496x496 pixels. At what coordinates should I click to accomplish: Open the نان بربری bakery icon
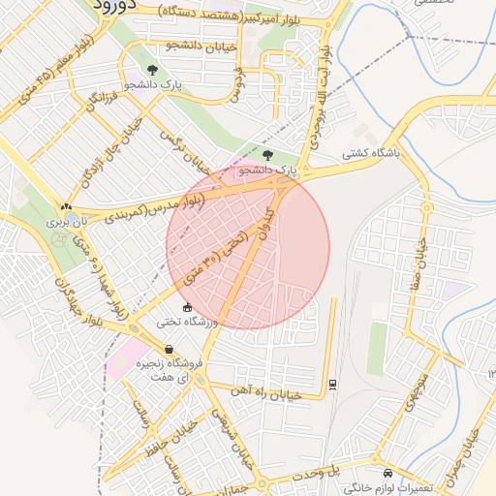point(66,206)
